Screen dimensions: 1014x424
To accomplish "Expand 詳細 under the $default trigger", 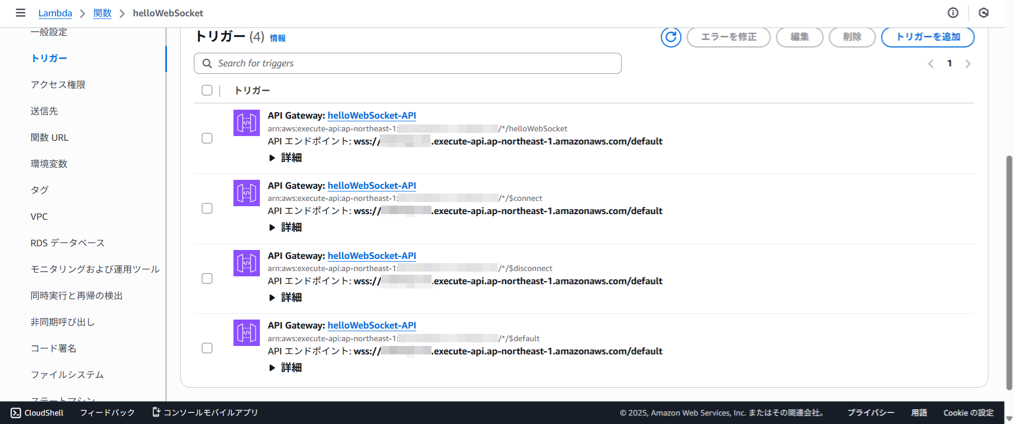I will tap(286, 368).
